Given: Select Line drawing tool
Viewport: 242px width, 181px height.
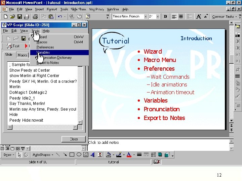Looking at the screenshot, I should click(x=58, y=155).
